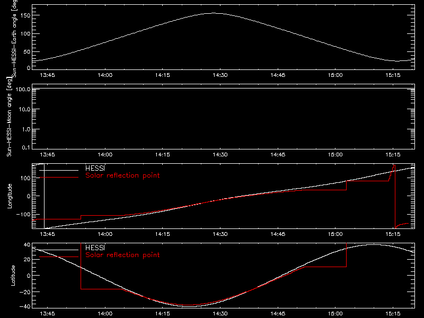Click the -20 tick on Latitude axis
The image size is (424, 318).
click(25, 292)
